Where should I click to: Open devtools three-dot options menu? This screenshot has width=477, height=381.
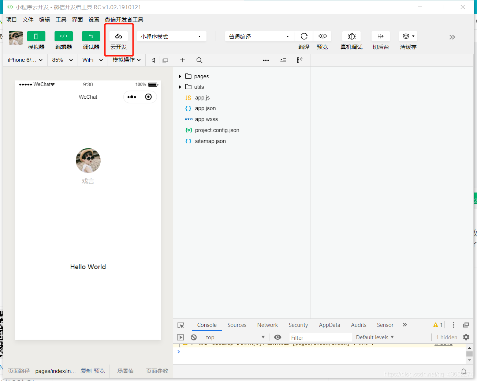click(x=454, y=325)
